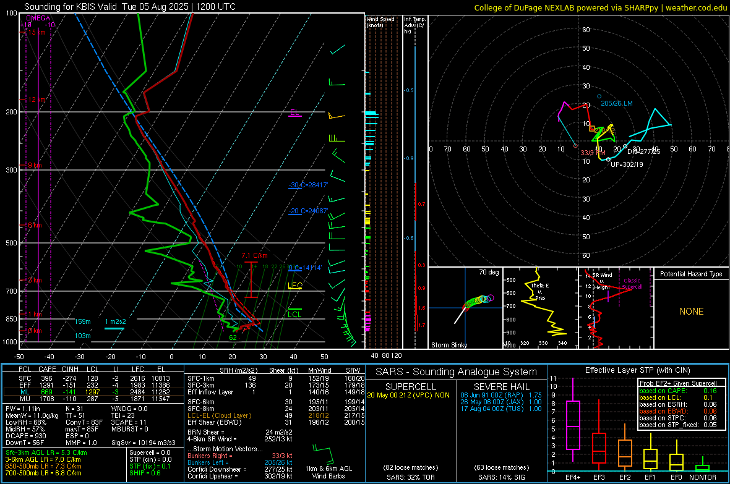Image resolution: width=730 pixels, height=484 pixels.
Task: Select the yellow LFC level label
Action: (295, 286)
